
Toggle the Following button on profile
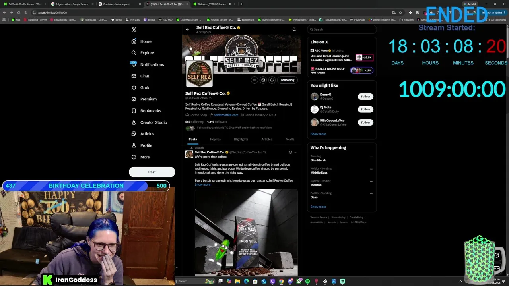(288, 80)
